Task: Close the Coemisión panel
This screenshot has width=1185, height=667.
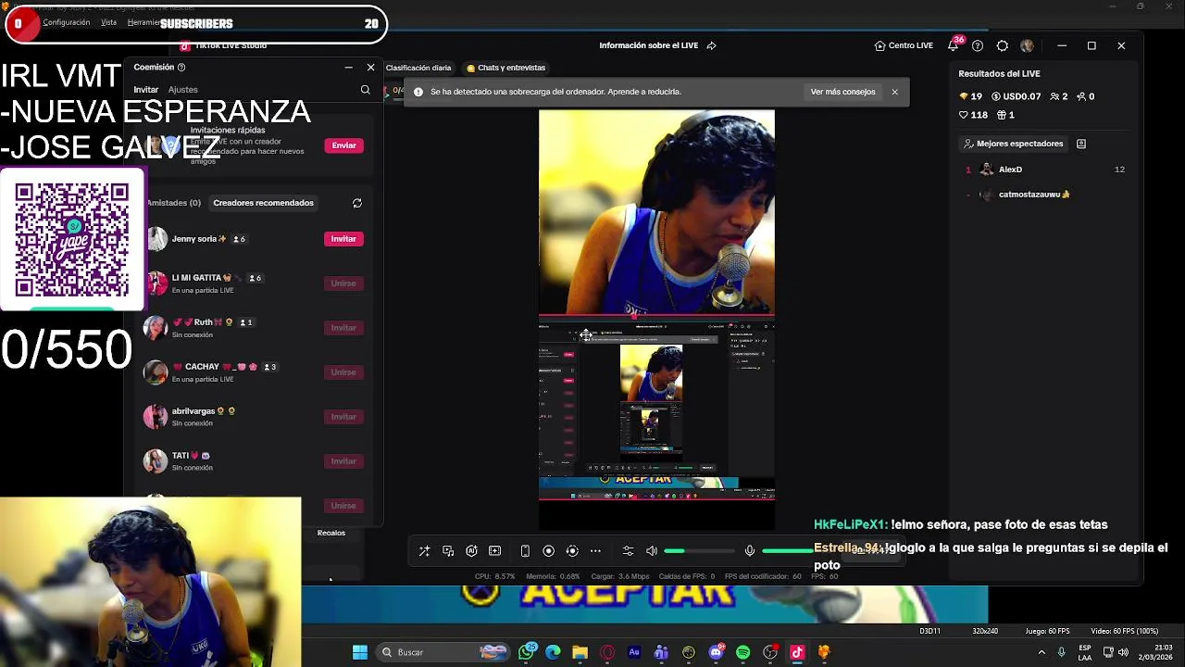Action: (370, 68)
